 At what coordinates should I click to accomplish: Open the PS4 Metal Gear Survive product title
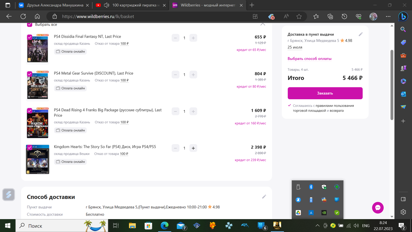(94, 73)
